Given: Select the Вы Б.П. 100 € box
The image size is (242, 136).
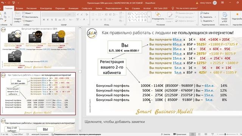Looking at the screenshot, I should coord(125,47).
